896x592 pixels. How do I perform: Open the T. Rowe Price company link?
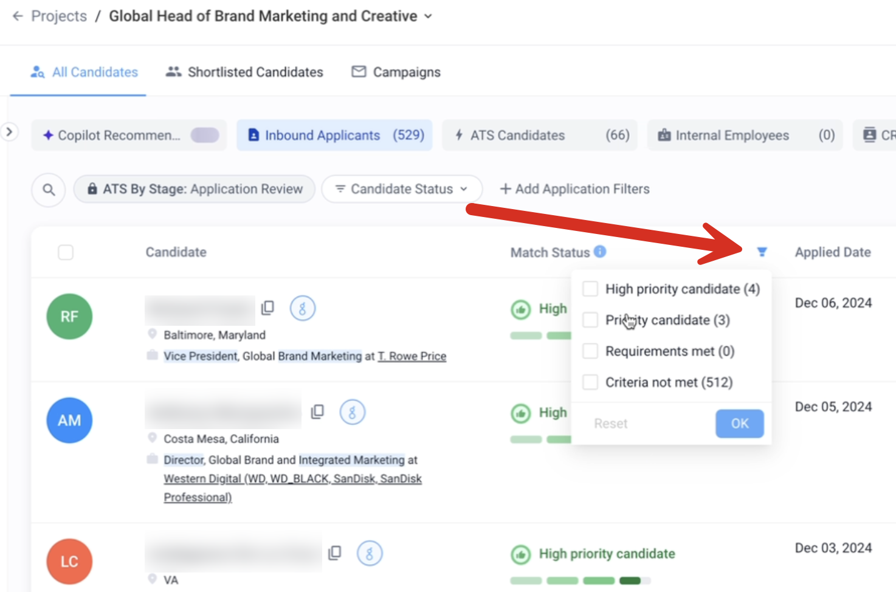[x=412, y=356]
